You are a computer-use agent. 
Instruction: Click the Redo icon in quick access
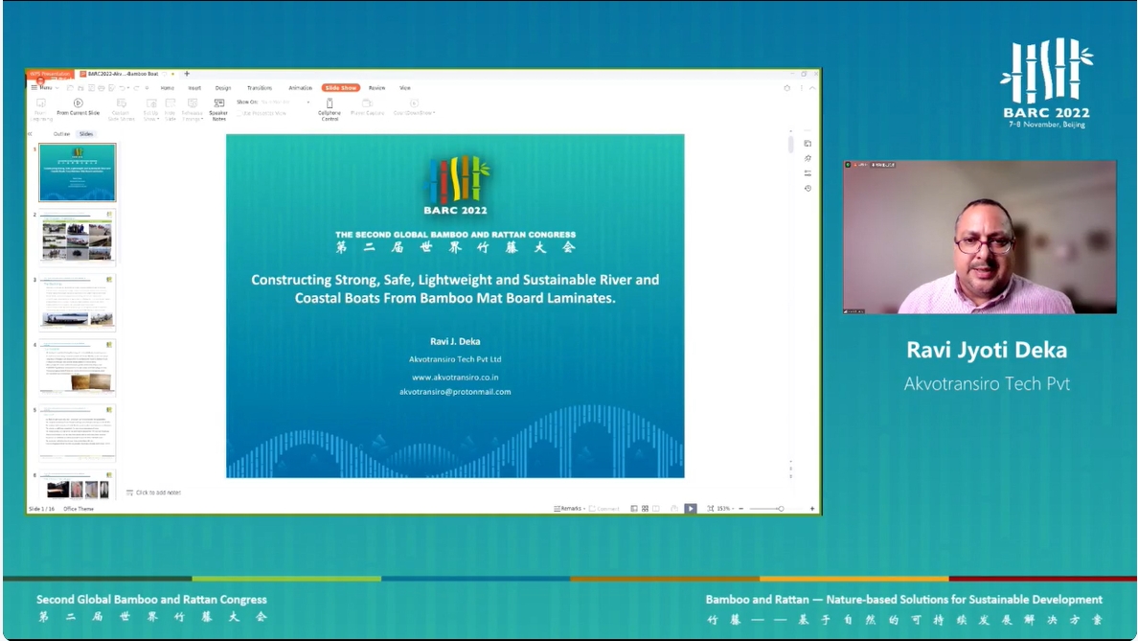[x=136, y=88]
